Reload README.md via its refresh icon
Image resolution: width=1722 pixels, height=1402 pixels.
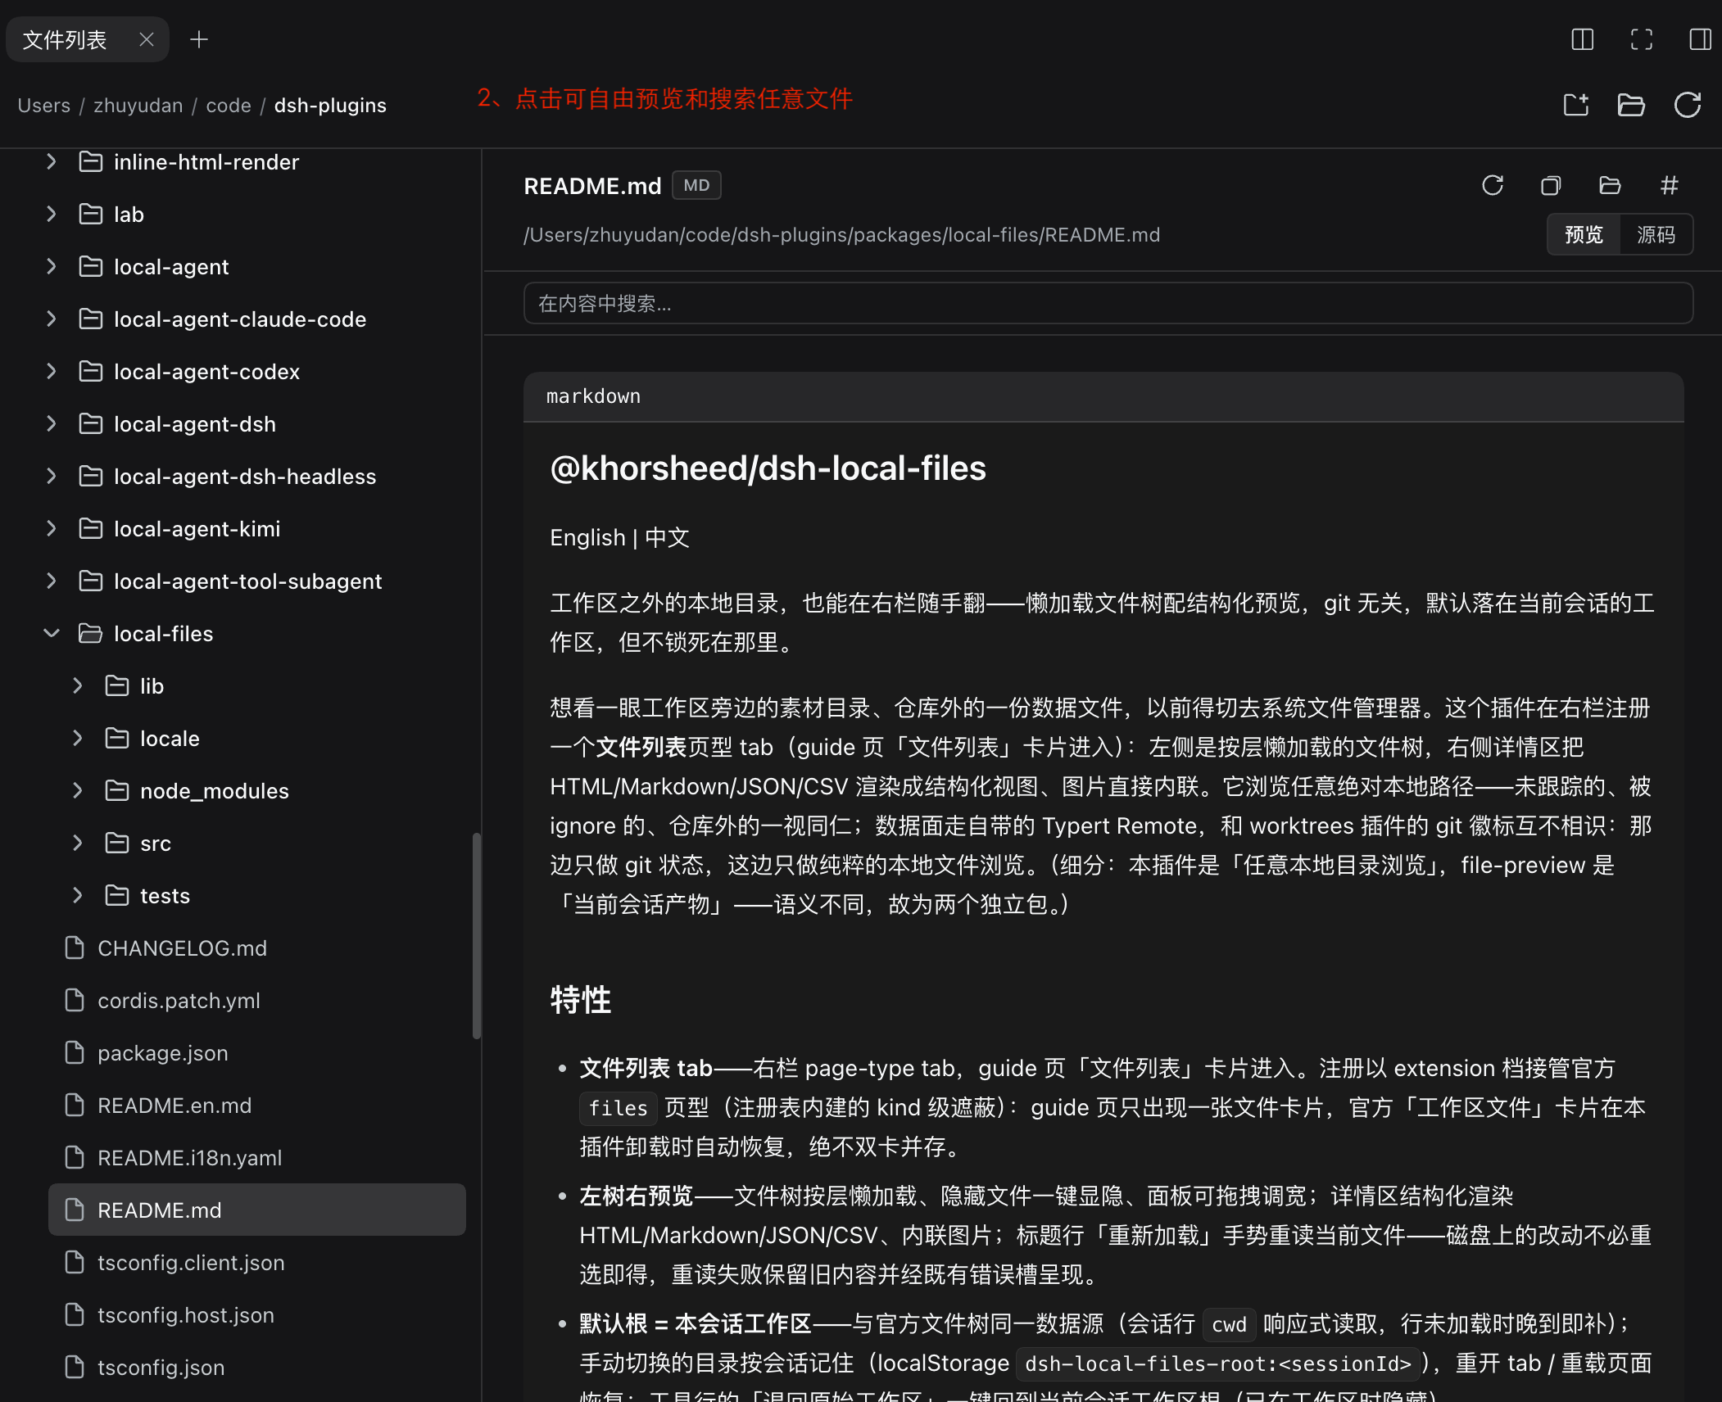click(x=1493, y=185)
